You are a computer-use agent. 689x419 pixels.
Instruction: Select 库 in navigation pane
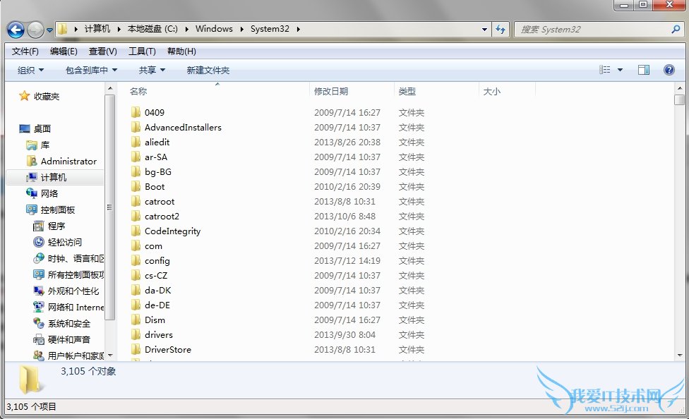click(x=44, y=145)
